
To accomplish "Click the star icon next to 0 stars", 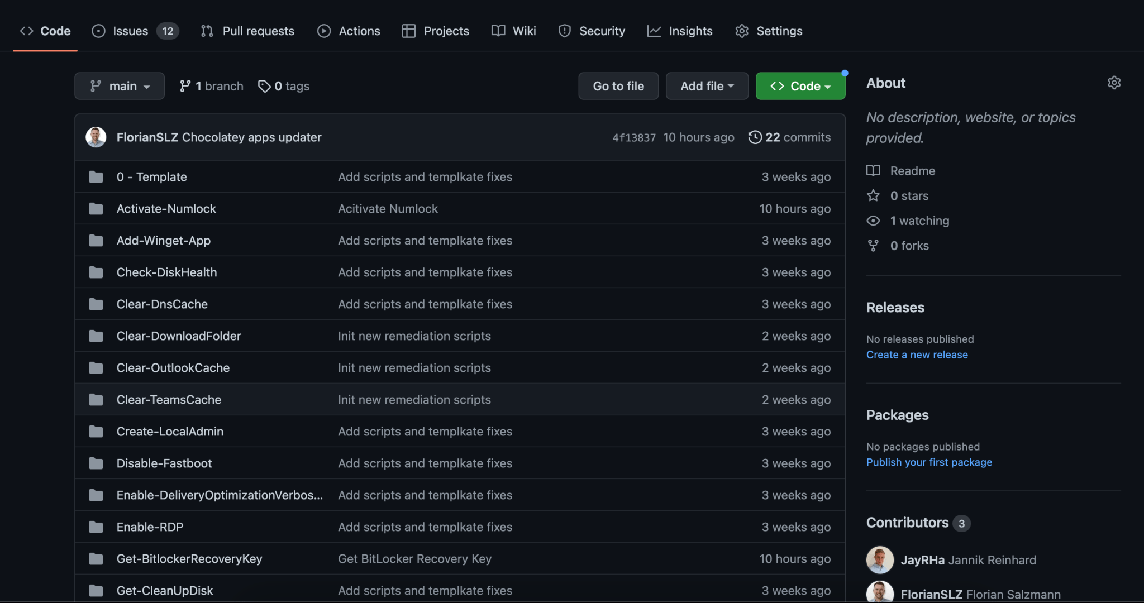I will [x=873, y=195].
